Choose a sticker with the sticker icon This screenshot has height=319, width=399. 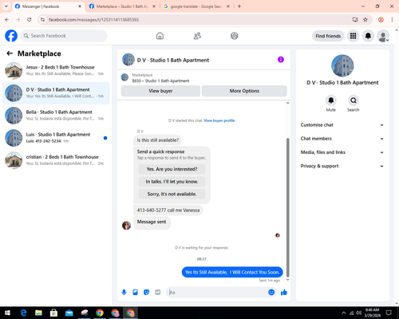click(146, 293)
